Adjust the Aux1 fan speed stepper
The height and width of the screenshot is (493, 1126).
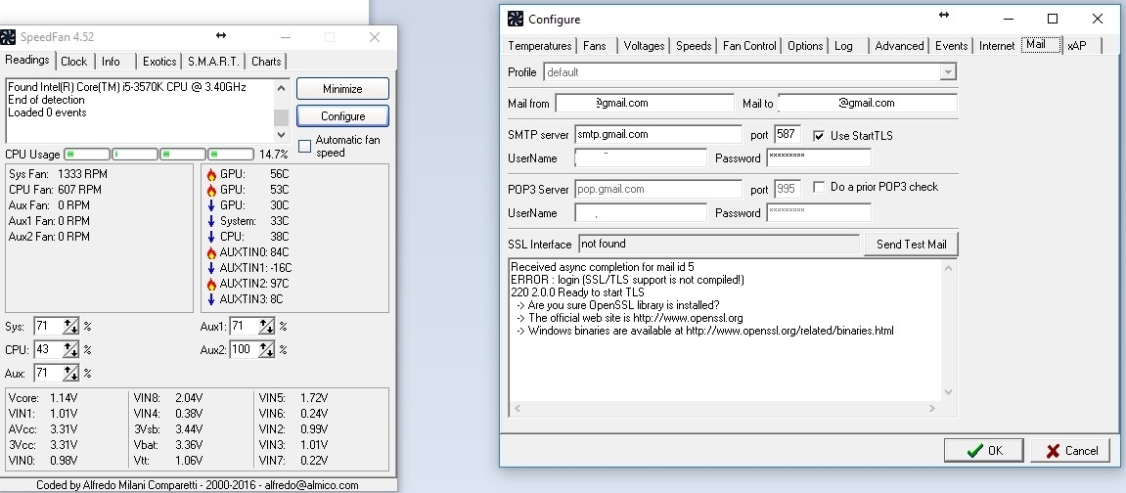pyautogui.click(x=266, y=327)
